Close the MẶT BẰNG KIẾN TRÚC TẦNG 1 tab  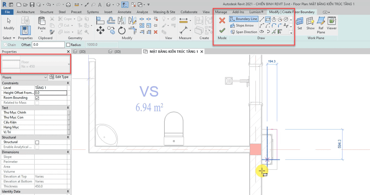point(202,51)
